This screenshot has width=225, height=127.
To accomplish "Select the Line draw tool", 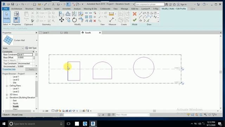I will coord(141,13).
